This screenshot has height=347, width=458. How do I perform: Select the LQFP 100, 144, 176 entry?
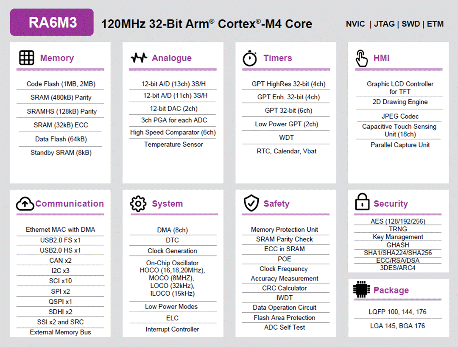(398, 311)
